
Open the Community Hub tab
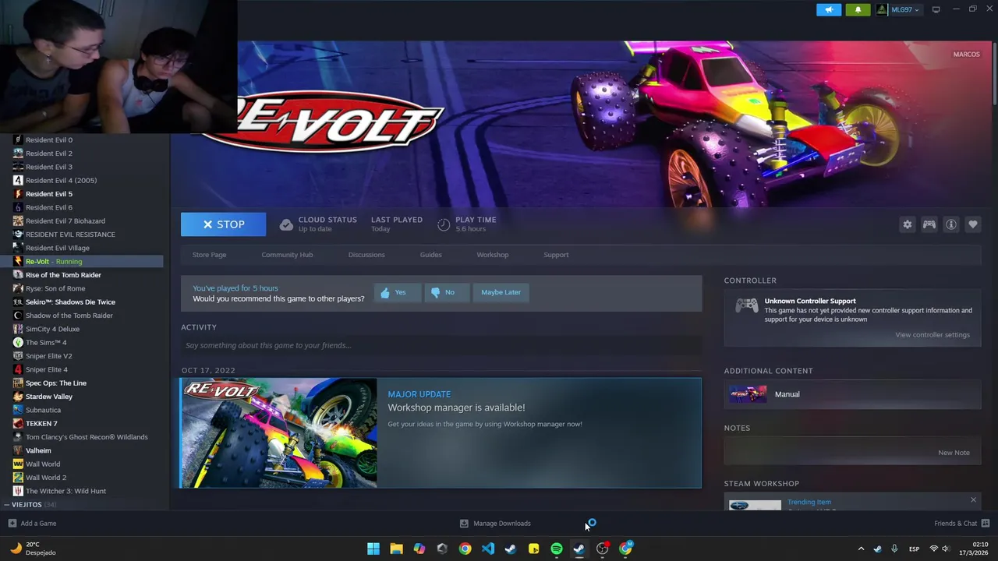[x=287, y=255]
